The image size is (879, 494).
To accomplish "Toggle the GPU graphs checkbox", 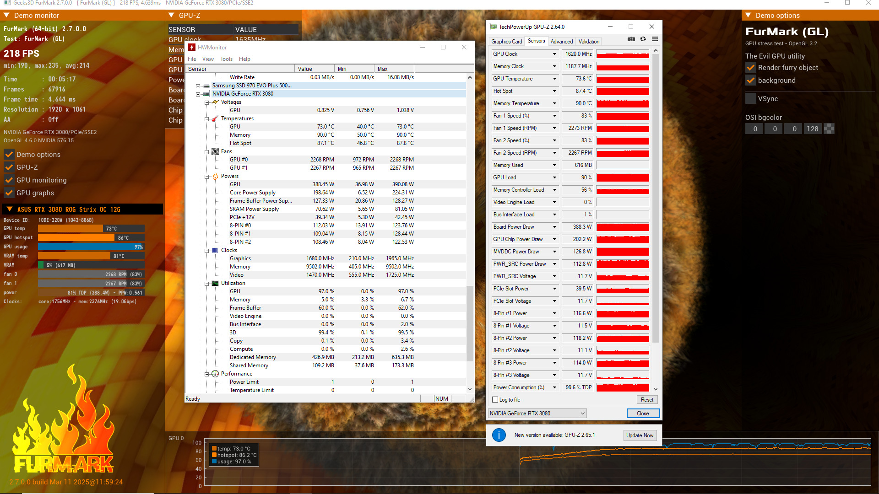I will 9,193.
